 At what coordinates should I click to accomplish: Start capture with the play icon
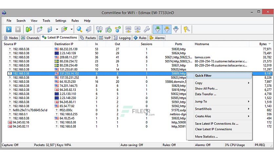[9, 29]
